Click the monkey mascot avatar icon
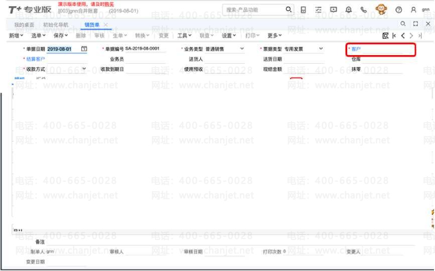 (381, 10)
